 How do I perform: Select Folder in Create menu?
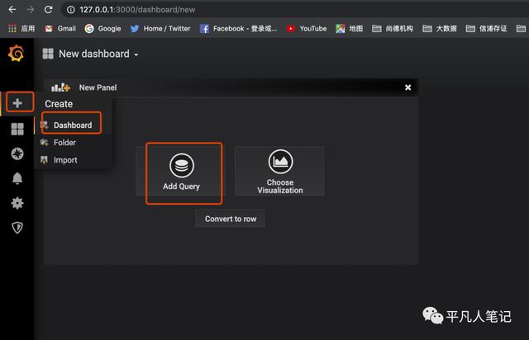point(64,143)
